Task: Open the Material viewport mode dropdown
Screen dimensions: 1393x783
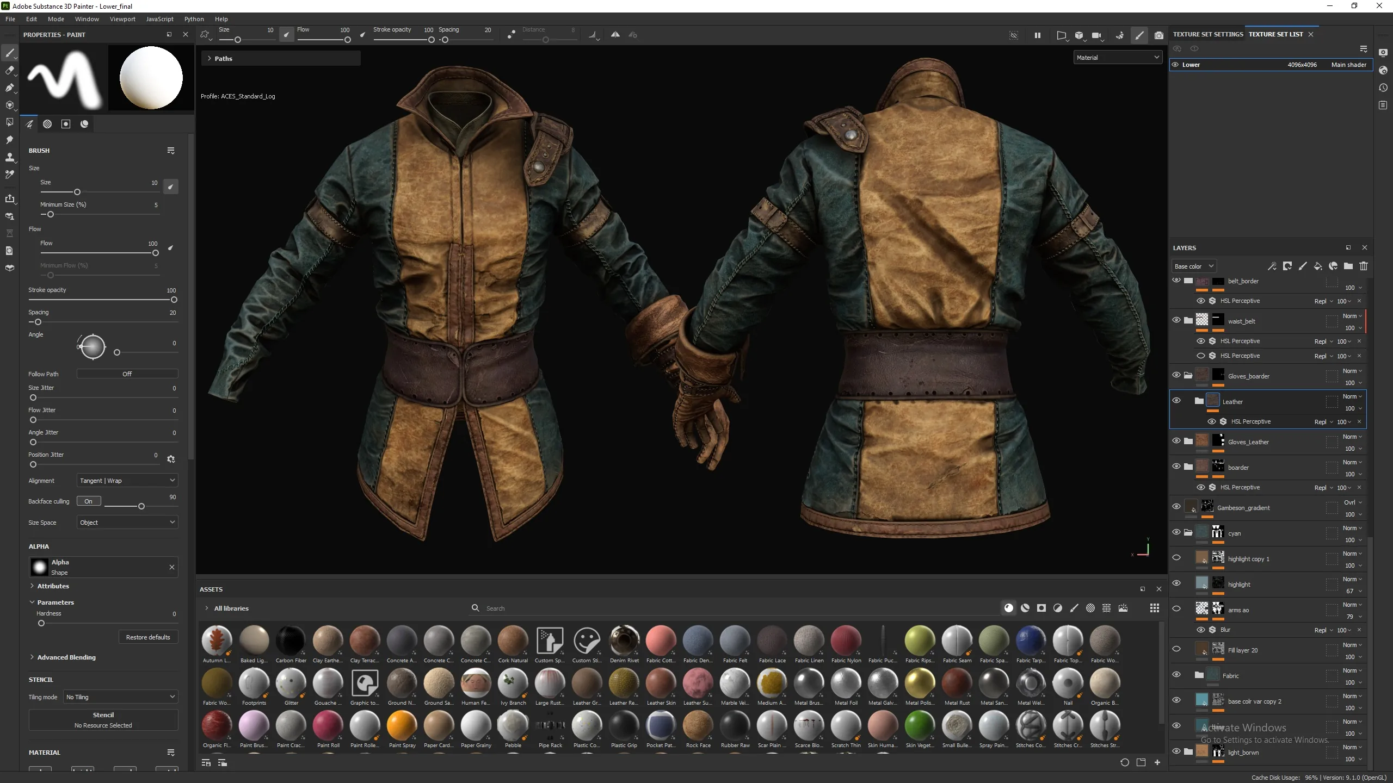Action: (x=1118, y=58)
